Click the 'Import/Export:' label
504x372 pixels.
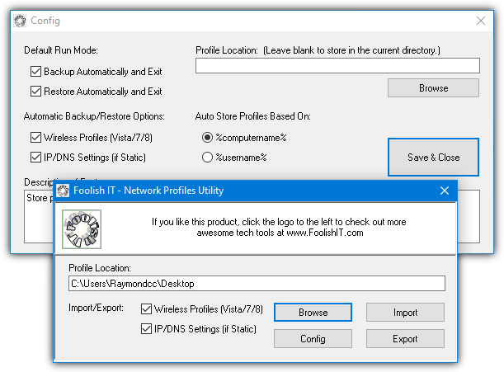96,308
